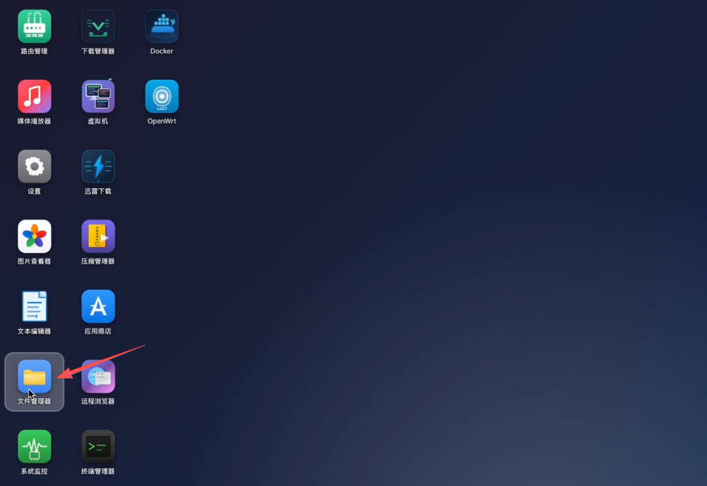The width and height of the screenshot is (707, 486).
Task: Click the "Docker" text label
Action: coord(162,51)
